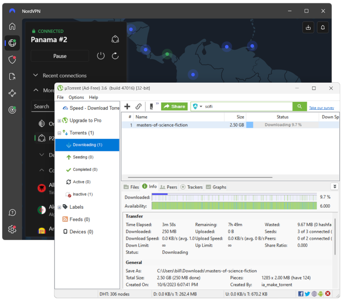Click the globe web icon in status bar

pos(314,294)
